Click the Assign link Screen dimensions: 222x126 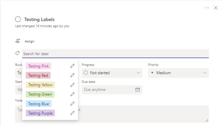click(x=29, y=41)
